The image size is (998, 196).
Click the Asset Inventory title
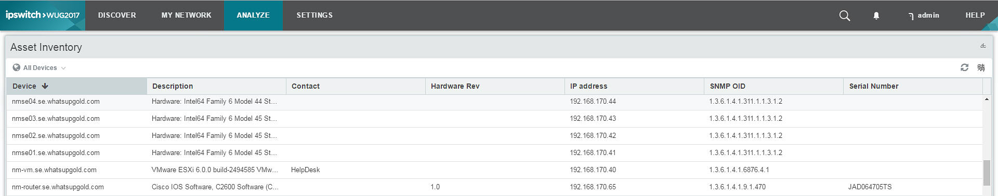[x=46, y=47]
